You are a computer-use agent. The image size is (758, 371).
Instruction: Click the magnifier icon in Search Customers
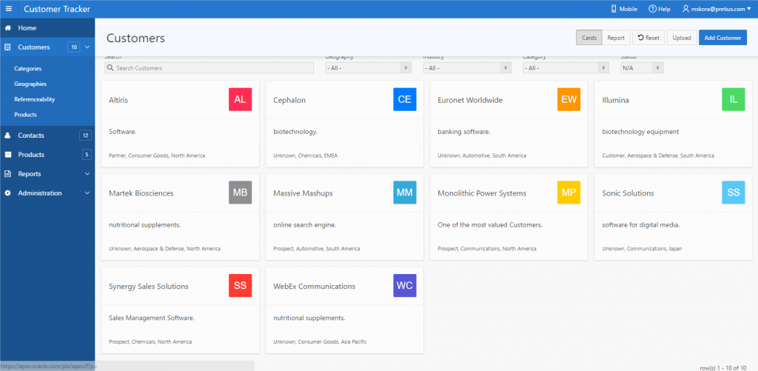coord(110,68)
